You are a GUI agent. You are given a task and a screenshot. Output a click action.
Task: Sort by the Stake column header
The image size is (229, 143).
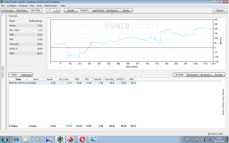18,79
